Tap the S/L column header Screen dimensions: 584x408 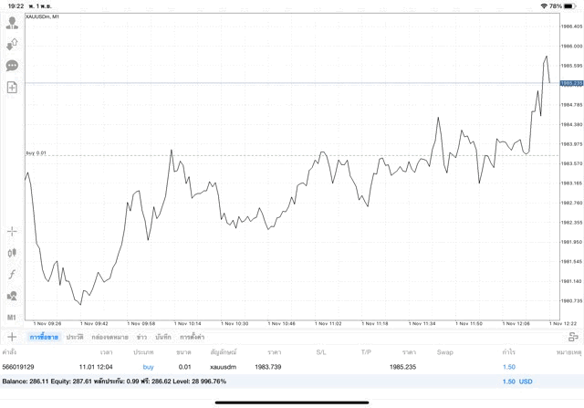[x=321, y=352]
